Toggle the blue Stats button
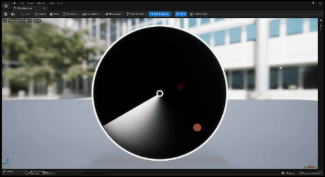The height and width of the screenshot is (177, 325). point(181,14)
